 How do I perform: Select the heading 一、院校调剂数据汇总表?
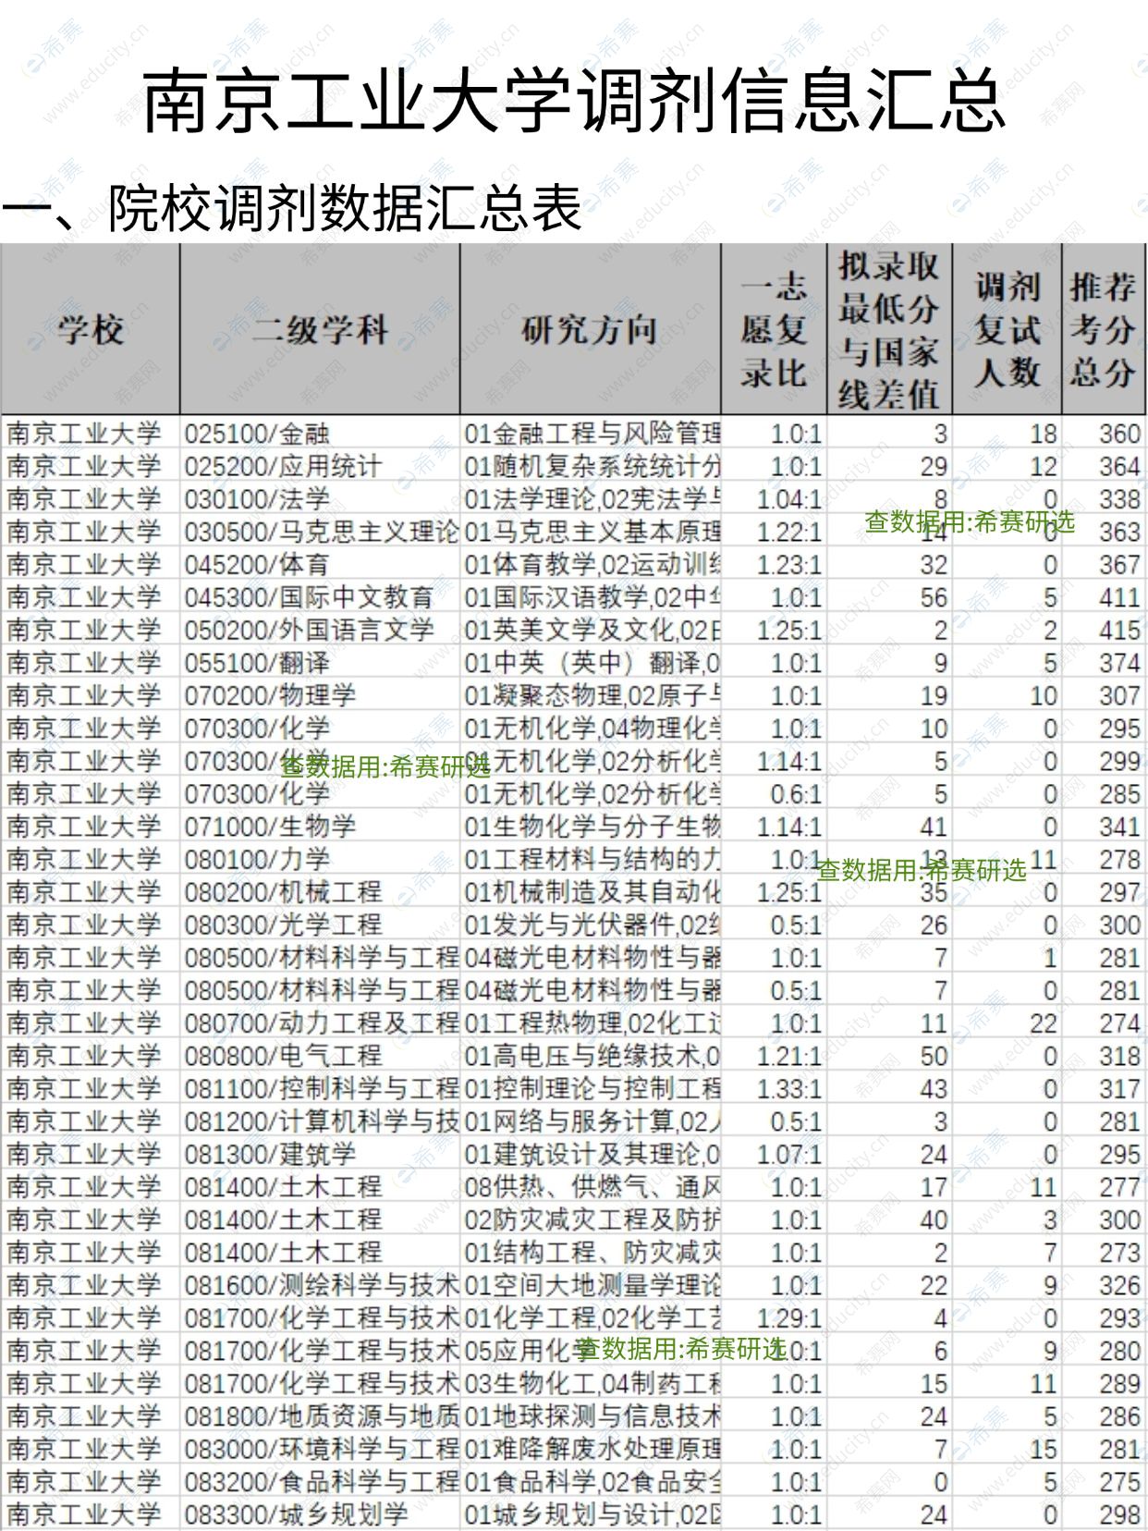tap(292, 206)
